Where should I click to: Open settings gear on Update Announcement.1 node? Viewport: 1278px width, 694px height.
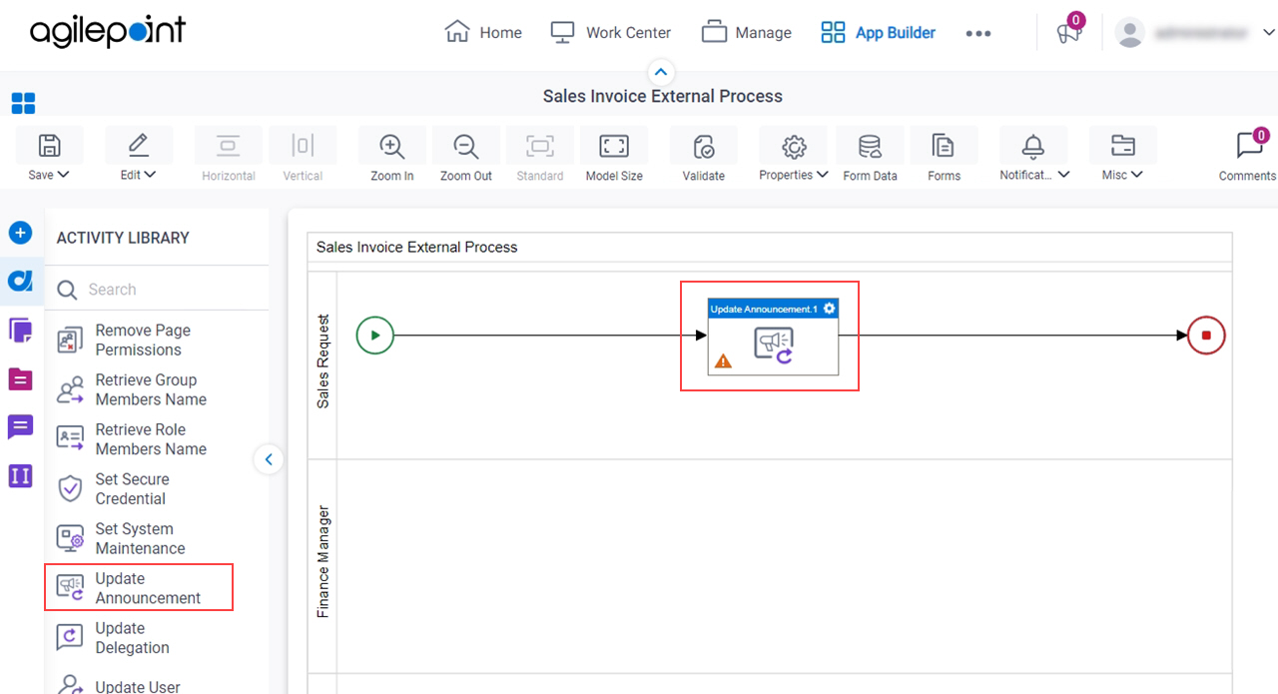[x=829, y=309]
